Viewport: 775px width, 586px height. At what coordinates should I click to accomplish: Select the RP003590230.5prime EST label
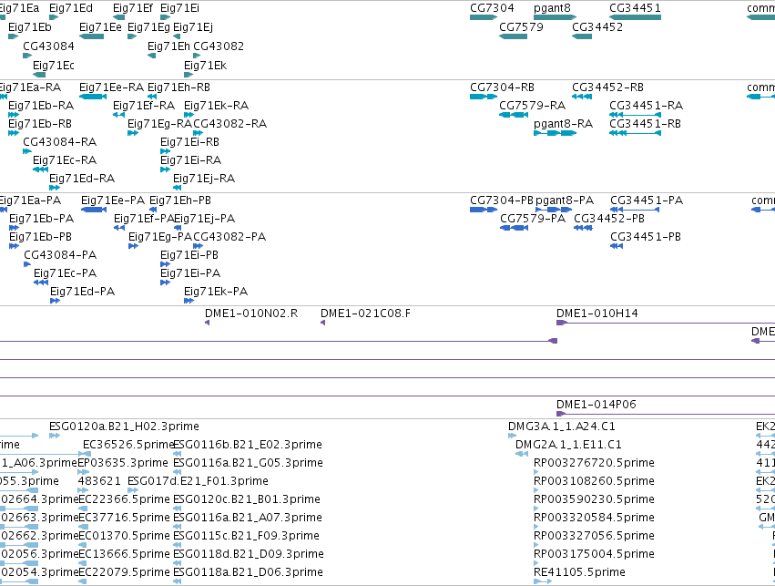594,499
